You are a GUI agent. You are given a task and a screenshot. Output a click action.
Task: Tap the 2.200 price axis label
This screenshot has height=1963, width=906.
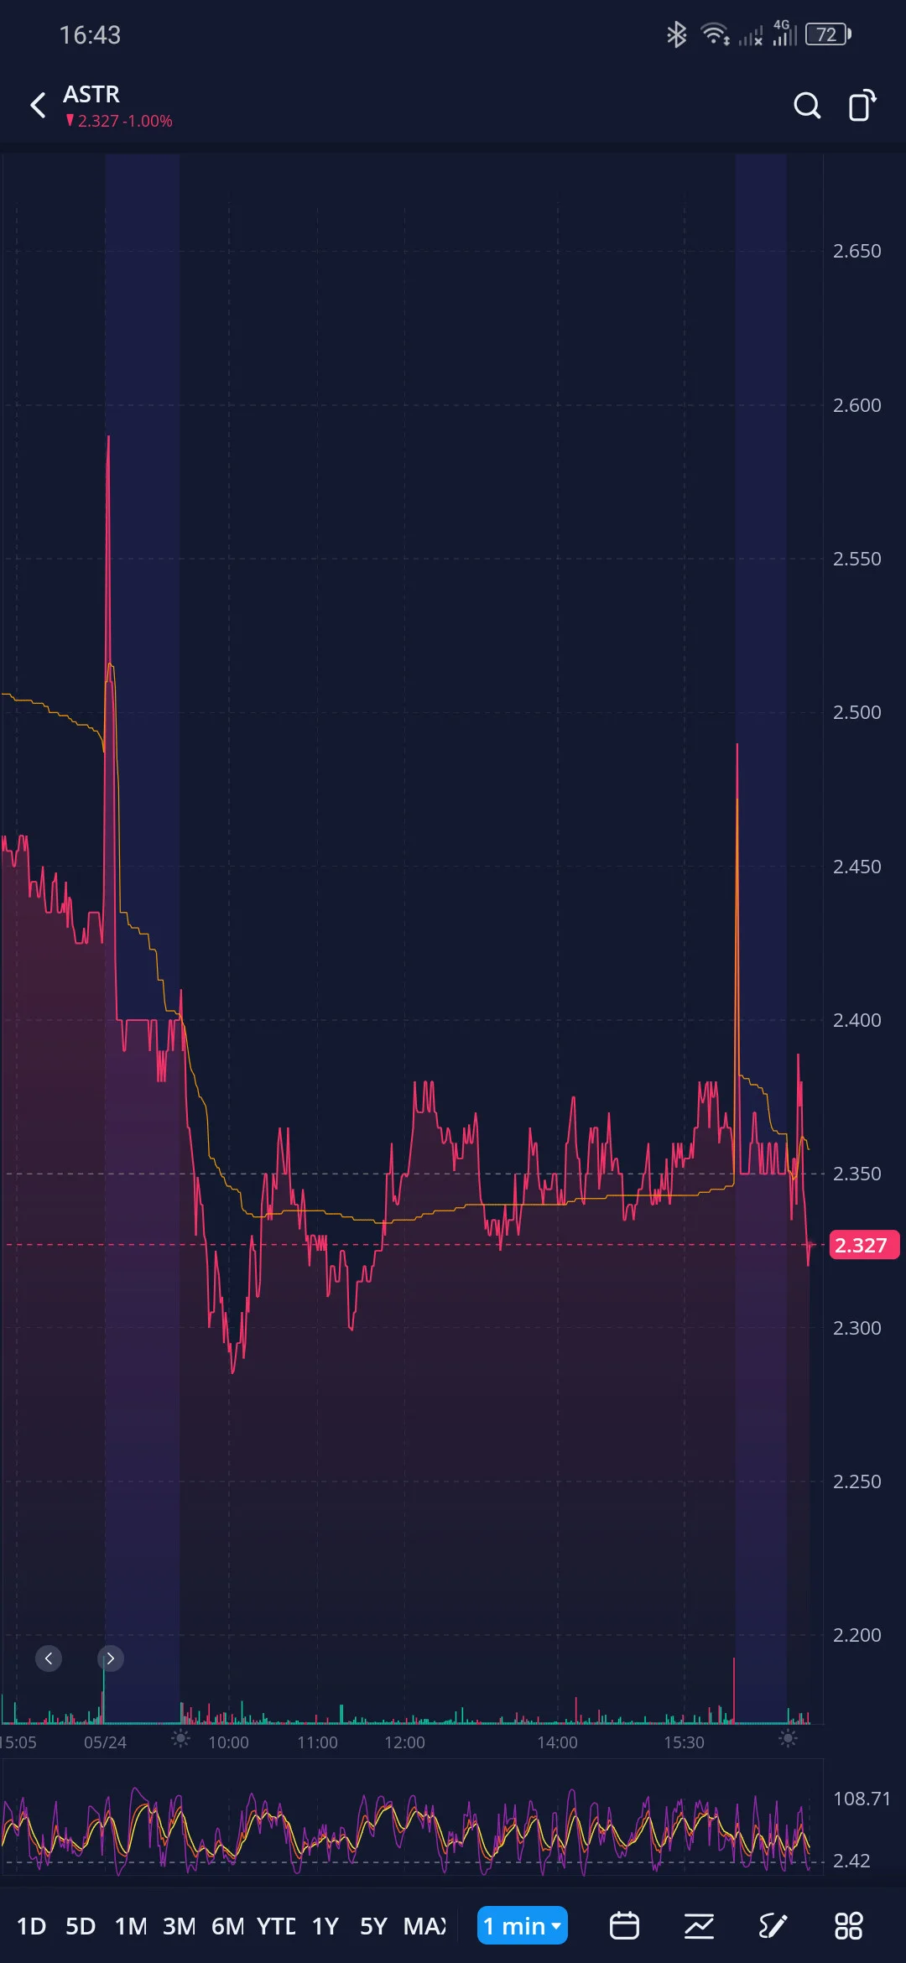pos(857,1635)
